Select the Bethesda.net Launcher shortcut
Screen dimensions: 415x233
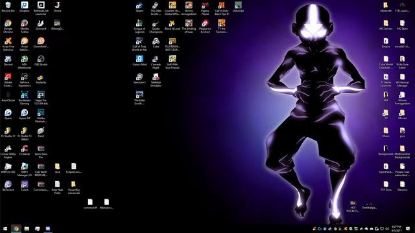point(41,8)
